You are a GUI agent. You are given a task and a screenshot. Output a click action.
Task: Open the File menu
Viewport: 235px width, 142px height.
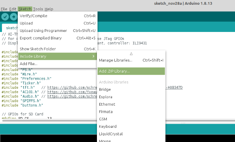coord(4,9)
